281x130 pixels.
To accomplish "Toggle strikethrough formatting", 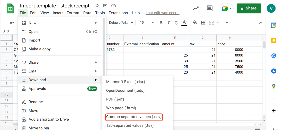I will (x=176, y=23).
